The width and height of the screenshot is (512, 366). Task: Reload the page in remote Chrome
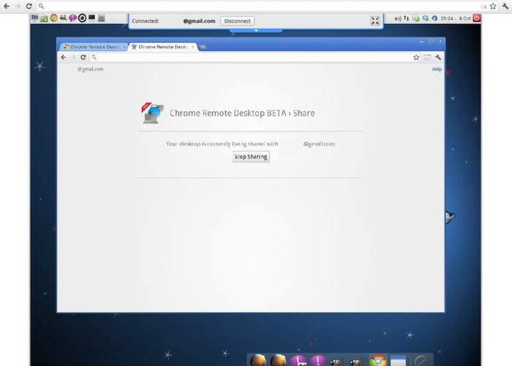83,57
